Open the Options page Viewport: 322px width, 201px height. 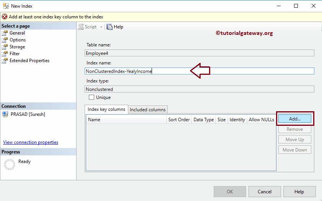point(18,40)
